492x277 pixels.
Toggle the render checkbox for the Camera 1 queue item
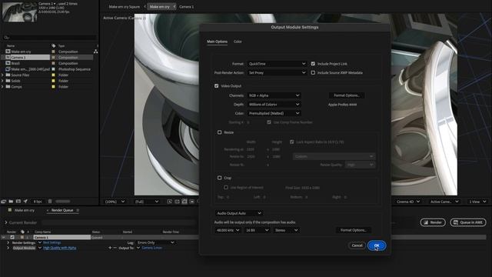coord(12,238)
